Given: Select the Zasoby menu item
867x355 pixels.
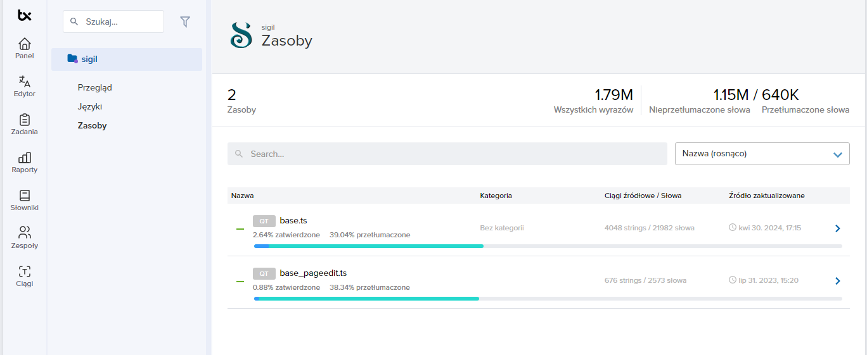Looking at the screenshot, I should [x=92, y=125].
